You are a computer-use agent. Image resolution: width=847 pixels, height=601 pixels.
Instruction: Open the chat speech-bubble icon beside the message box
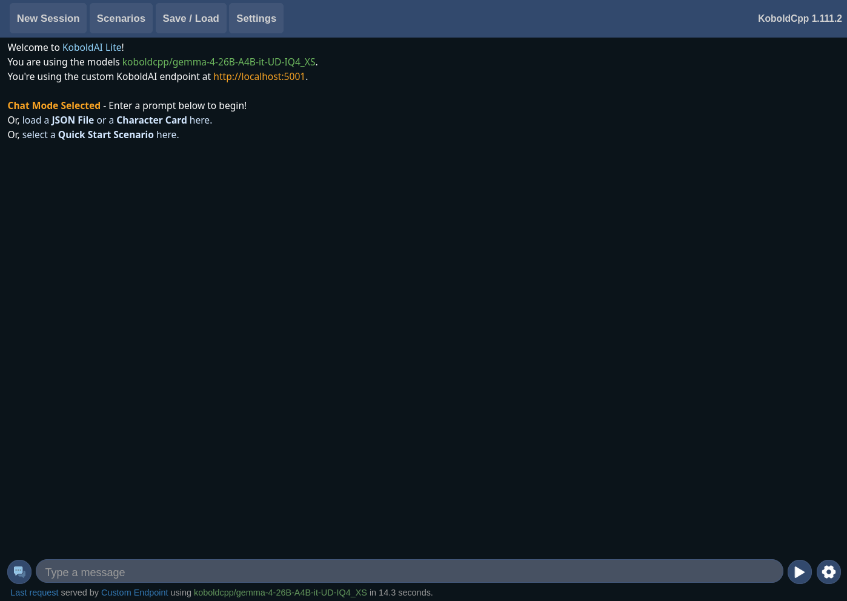tap(19, 572)
